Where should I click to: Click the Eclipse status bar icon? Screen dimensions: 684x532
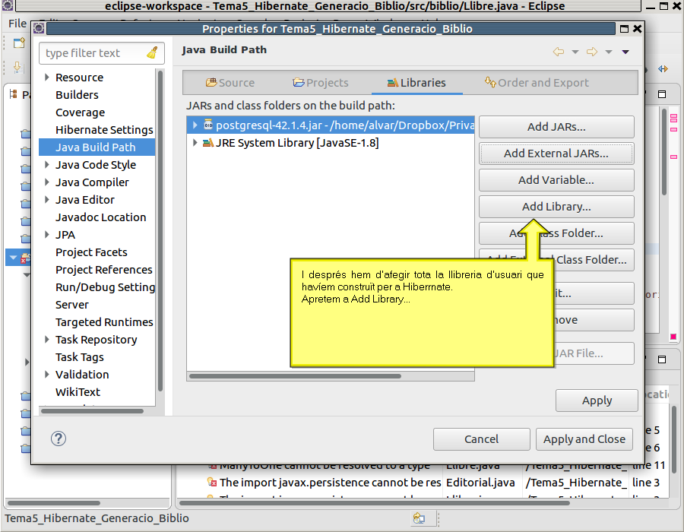pos(419,518)
